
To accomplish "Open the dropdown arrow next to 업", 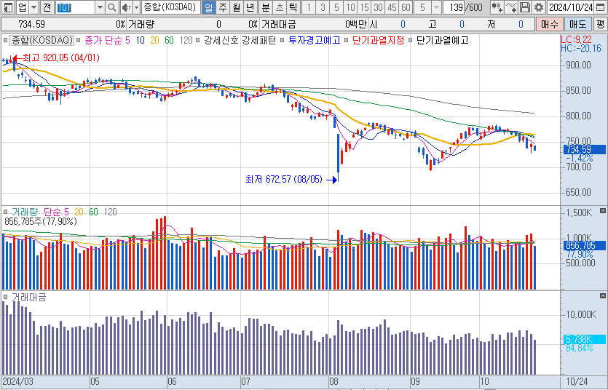I will (34, 7).
